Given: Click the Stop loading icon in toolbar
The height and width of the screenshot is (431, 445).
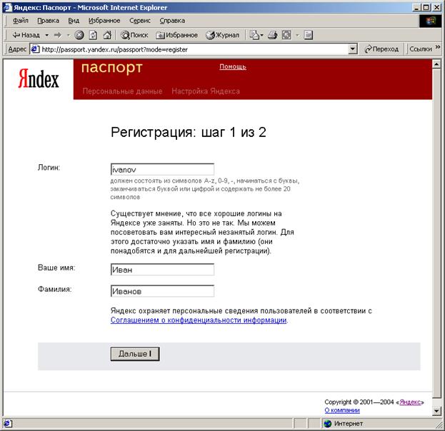Looking at the screenshot, I should [x=79, y=34].
